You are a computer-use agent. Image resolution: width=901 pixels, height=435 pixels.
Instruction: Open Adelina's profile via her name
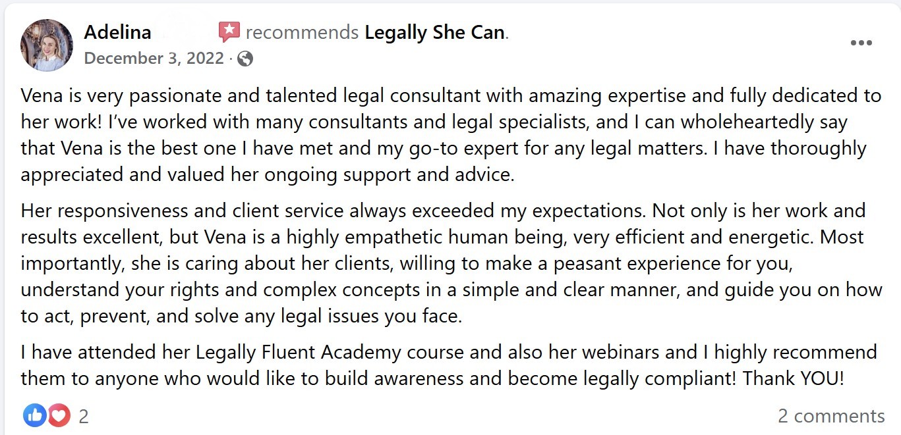pos(117,32)
